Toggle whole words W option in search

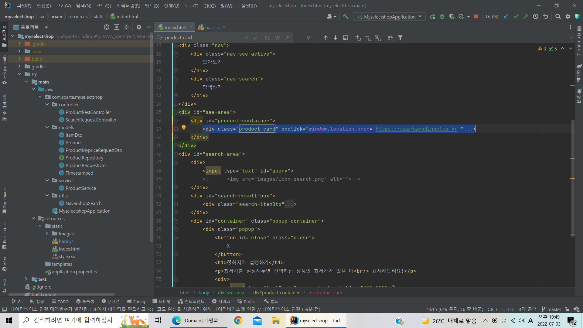[278, 38]
